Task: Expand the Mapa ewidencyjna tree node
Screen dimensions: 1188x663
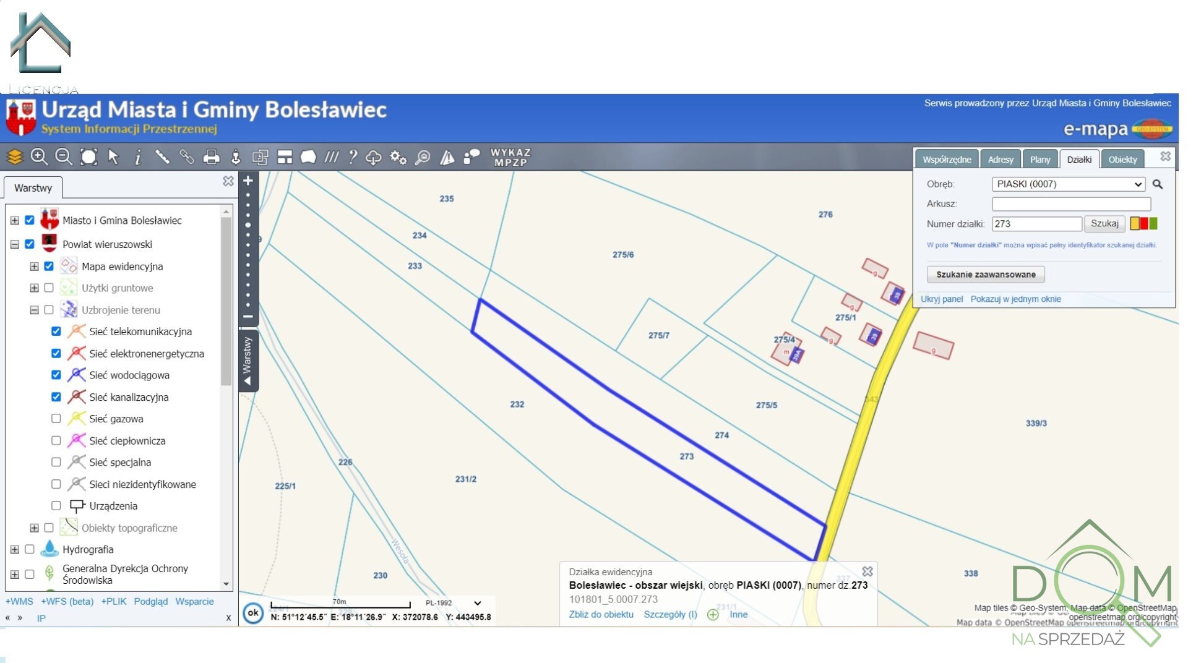Action: tap(35, 267)
